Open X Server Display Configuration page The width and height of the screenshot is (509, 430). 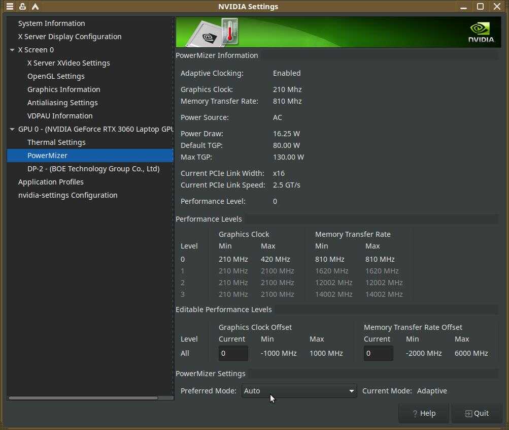(x=70, y=37)
